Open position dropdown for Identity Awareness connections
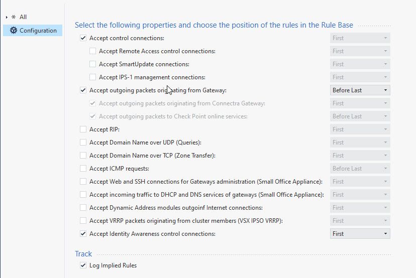Screen dimensions: 416x278 point(360,234)
